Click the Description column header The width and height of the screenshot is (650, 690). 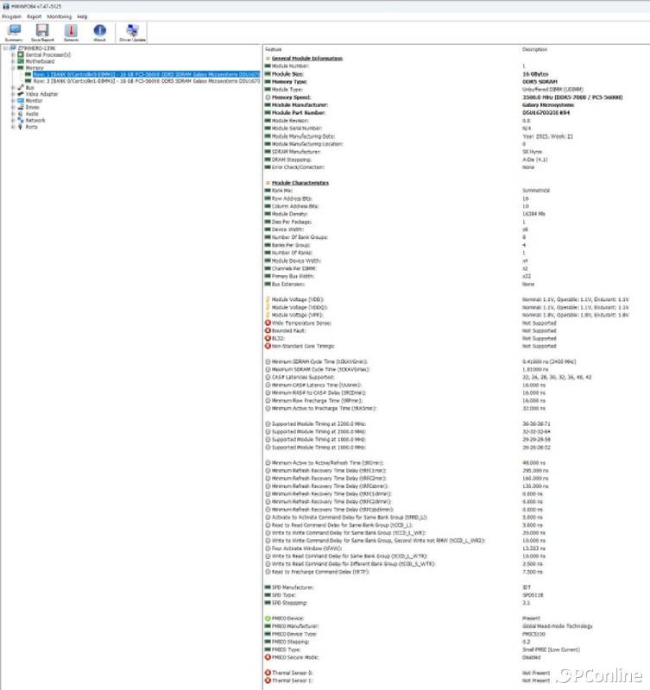(x=534, y=49)
